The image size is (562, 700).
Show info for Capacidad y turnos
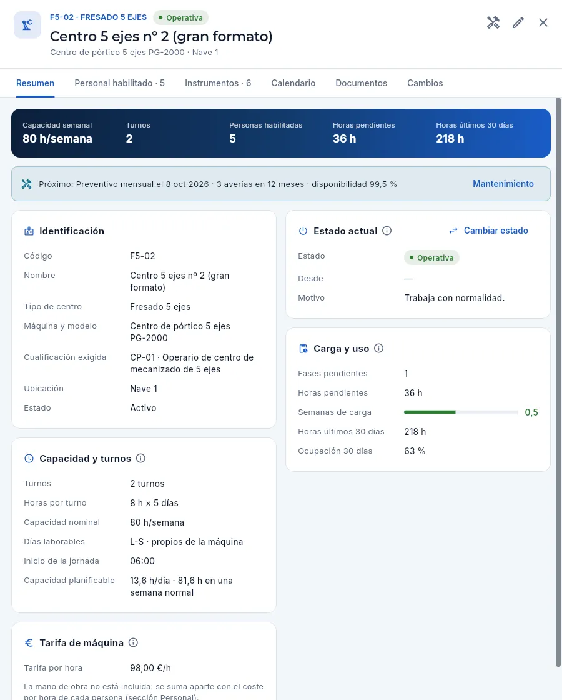140,458
